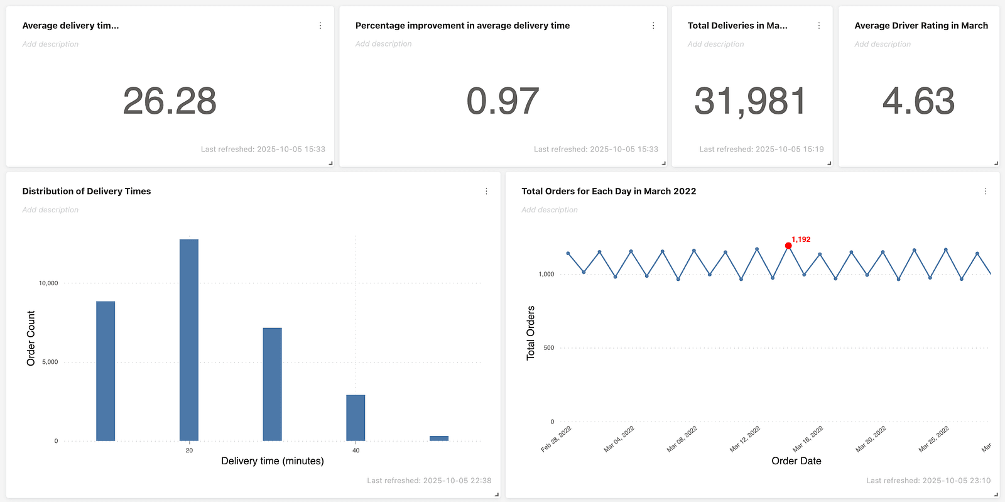Click the 31,981 total deliveries value
This screenshot has height=502, width=1005.
(750, 101)
